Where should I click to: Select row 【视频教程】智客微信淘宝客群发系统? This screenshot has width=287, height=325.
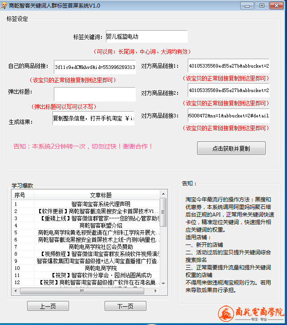coord(86,254)
